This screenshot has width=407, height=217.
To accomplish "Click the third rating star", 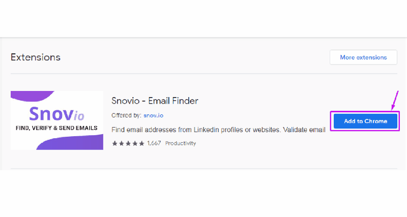I will tap(128, 143).
